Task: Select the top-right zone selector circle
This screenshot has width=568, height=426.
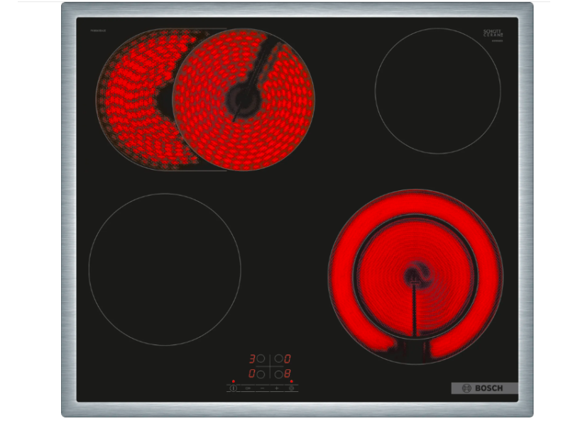Action: [278, 359]
